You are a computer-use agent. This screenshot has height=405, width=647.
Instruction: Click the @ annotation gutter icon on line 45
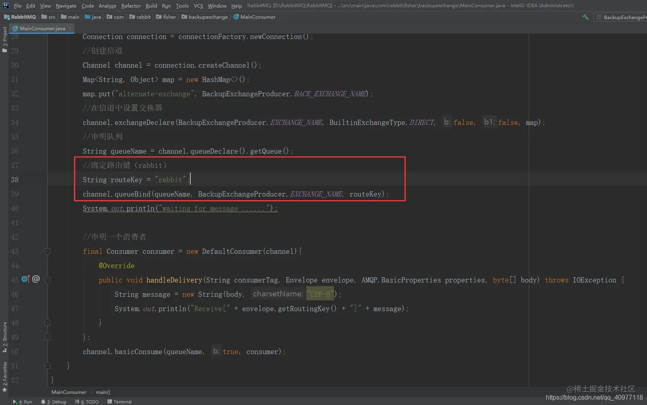(x=36, y=279)
